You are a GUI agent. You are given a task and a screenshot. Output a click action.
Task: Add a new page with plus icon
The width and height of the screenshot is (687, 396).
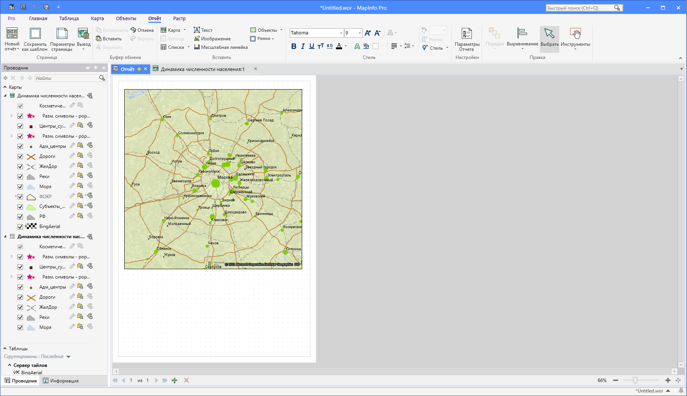174,380
